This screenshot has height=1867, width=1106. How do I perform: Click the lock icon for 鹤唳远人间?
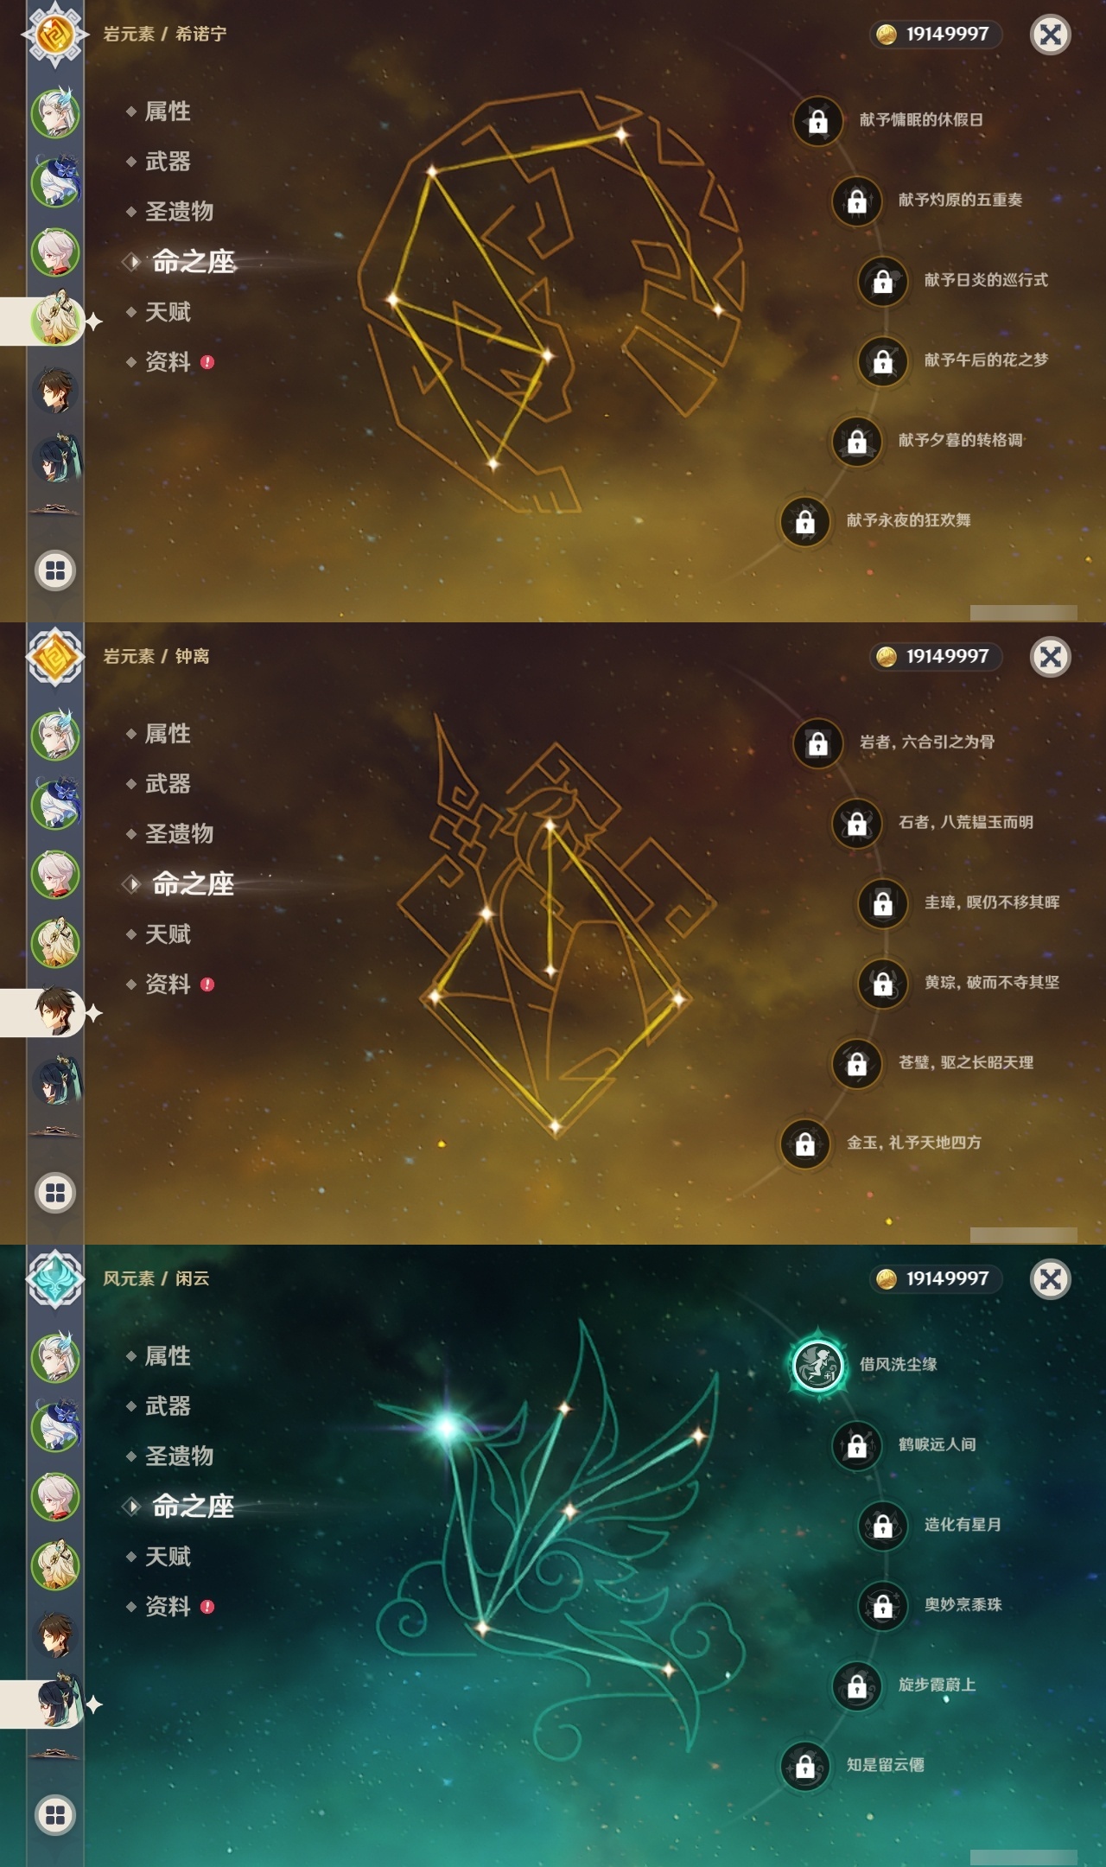(857, 1445)
